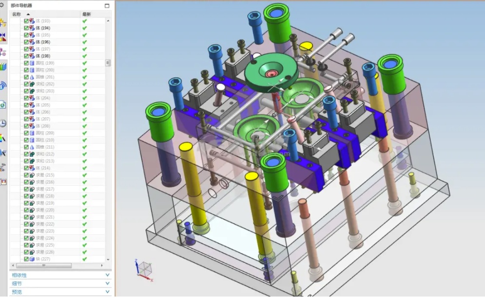The image size is (485, 298).
Task: Open the Web Browser sidebar icon
Action: [3, 105]
